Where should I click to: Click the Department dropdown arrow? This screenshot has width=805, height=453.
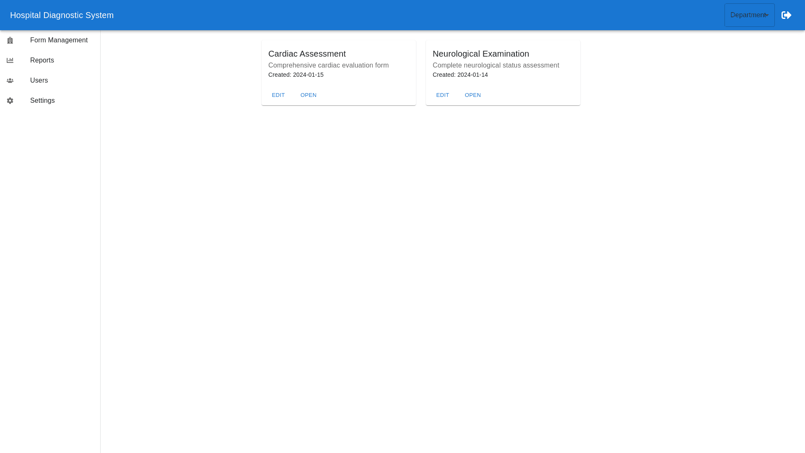click(767, 16)
